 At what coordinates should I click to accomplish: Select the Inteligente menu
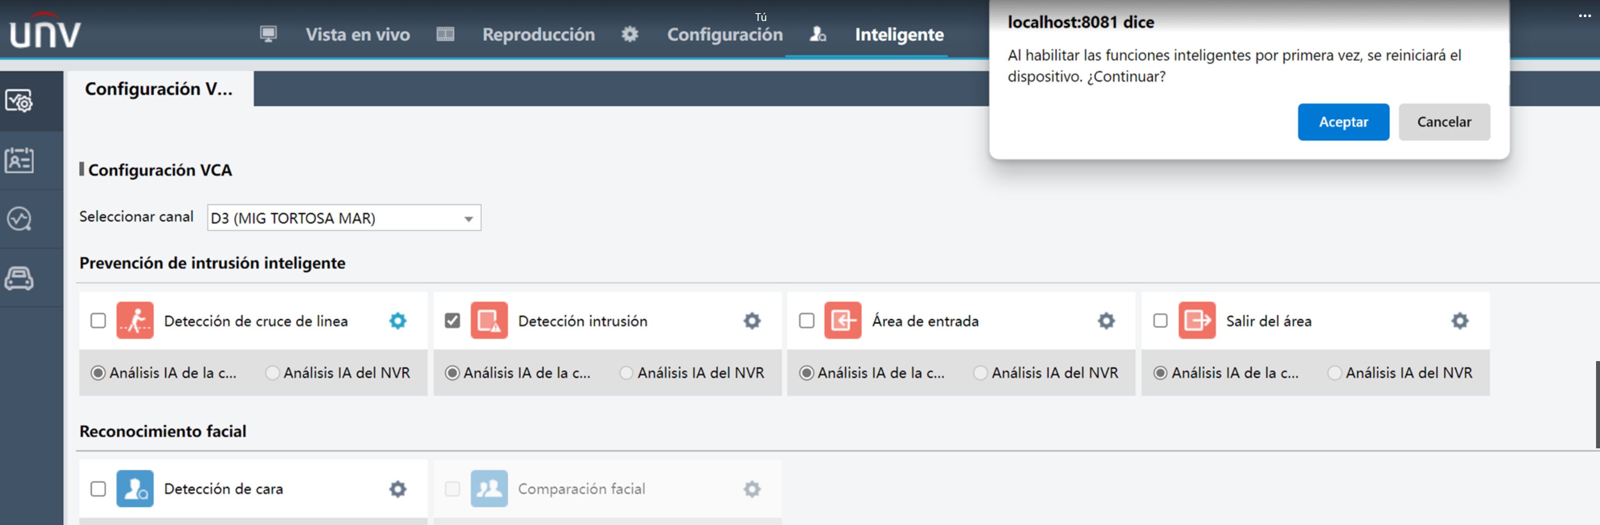[900, 35]
